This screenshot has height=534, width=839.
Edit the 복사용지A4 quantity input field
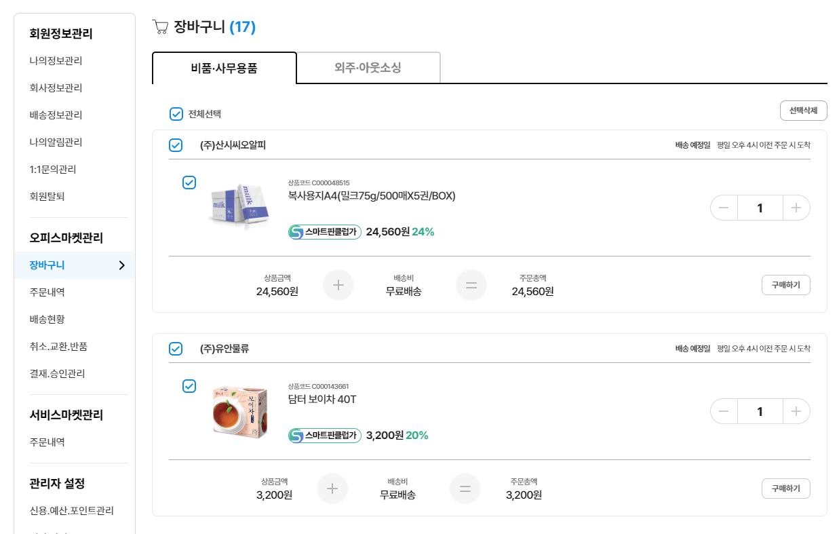point(760,208)
